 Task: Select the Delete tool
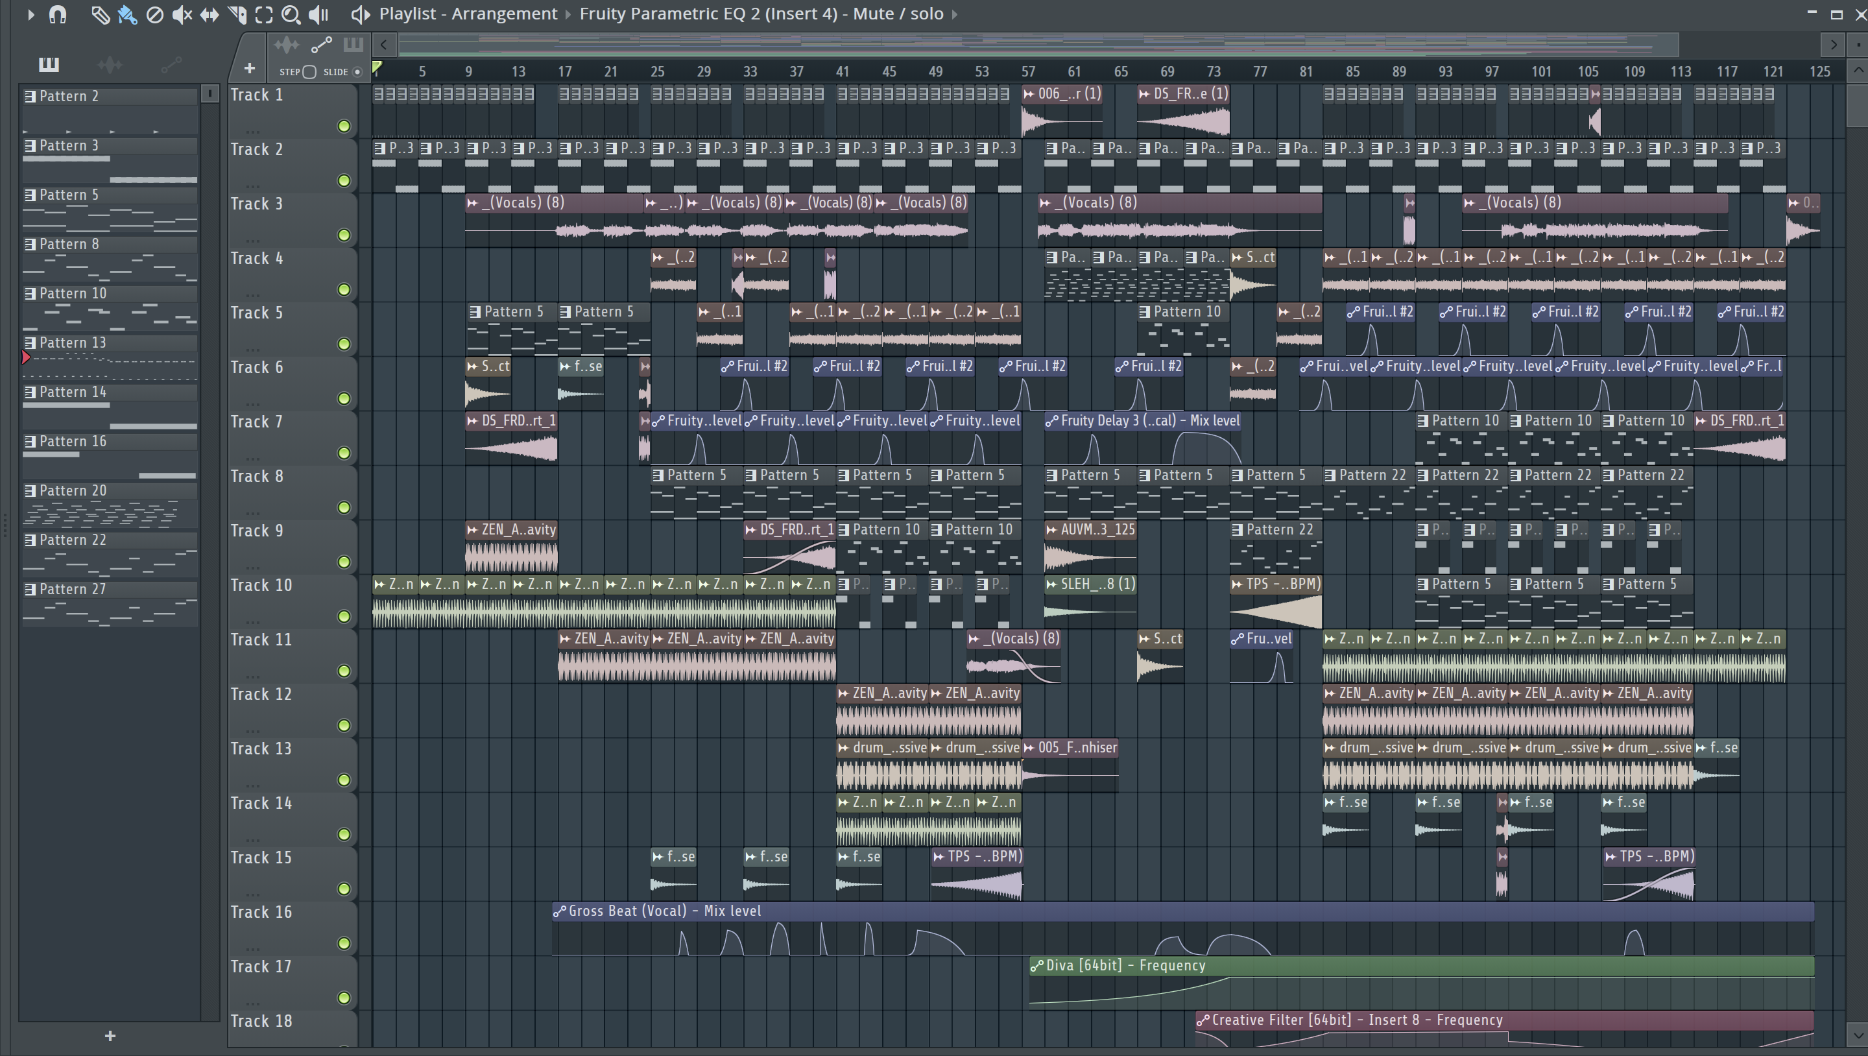(154, 14)
